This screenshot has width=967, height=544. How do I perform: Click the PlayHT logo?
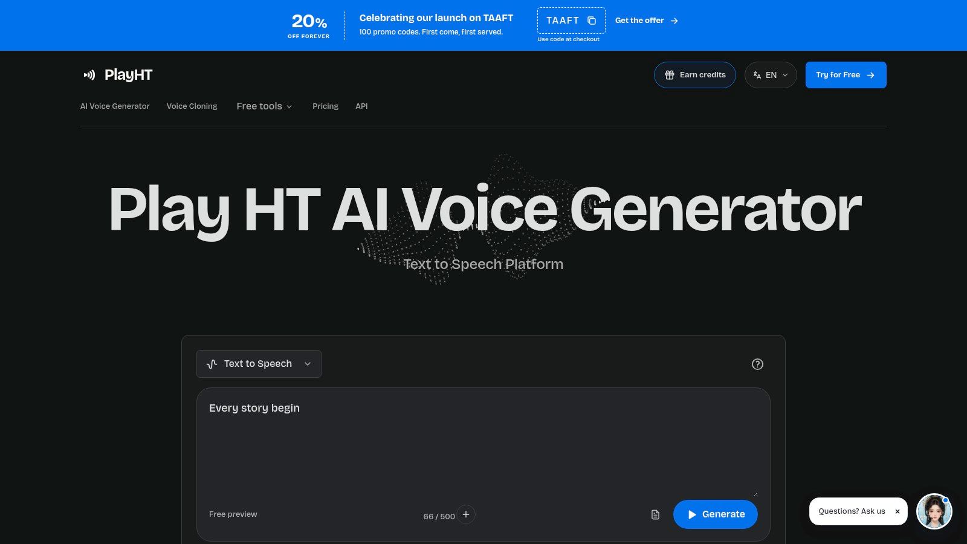[x=118, y=75]
